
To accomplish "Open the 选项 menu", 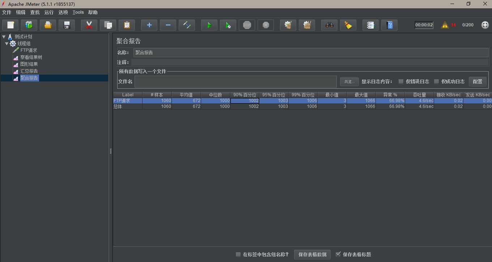I will 63,12.
